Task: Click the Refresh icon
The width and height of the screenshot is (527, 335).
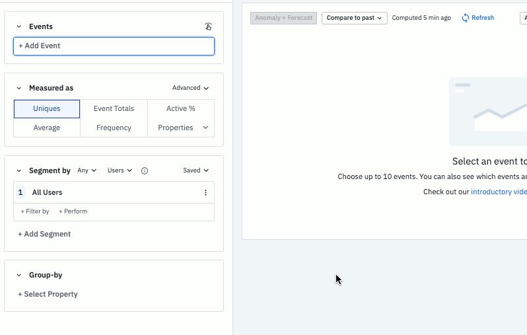Action: 466,18
